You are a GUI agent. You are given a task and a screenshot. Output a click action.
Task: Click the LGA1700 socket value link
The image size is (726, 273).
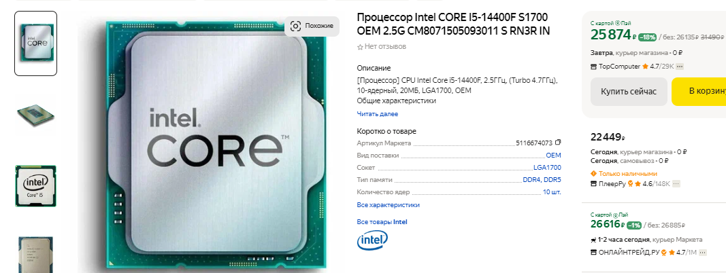pos(547,168)
